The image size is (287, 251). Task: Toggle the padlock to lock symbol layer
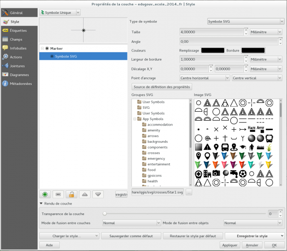pyautogui.click(x=71, y=194)
